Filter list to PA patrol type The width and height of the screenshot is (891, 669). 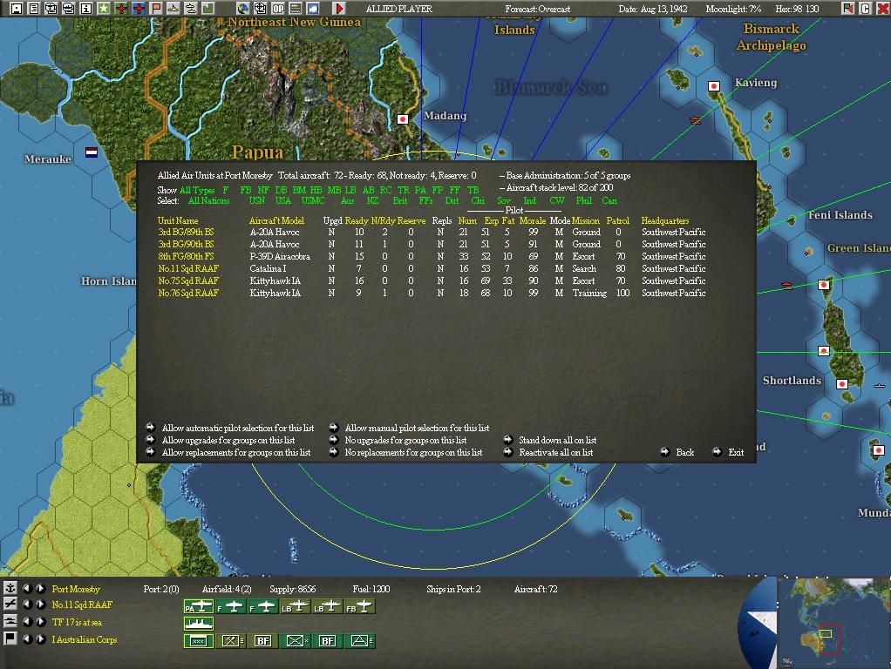[420, 190]
